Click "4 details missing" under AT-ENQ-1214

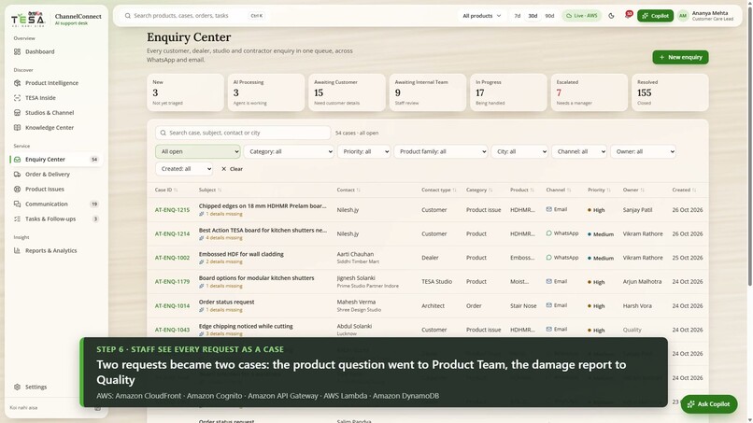click(x=224, y=238)
